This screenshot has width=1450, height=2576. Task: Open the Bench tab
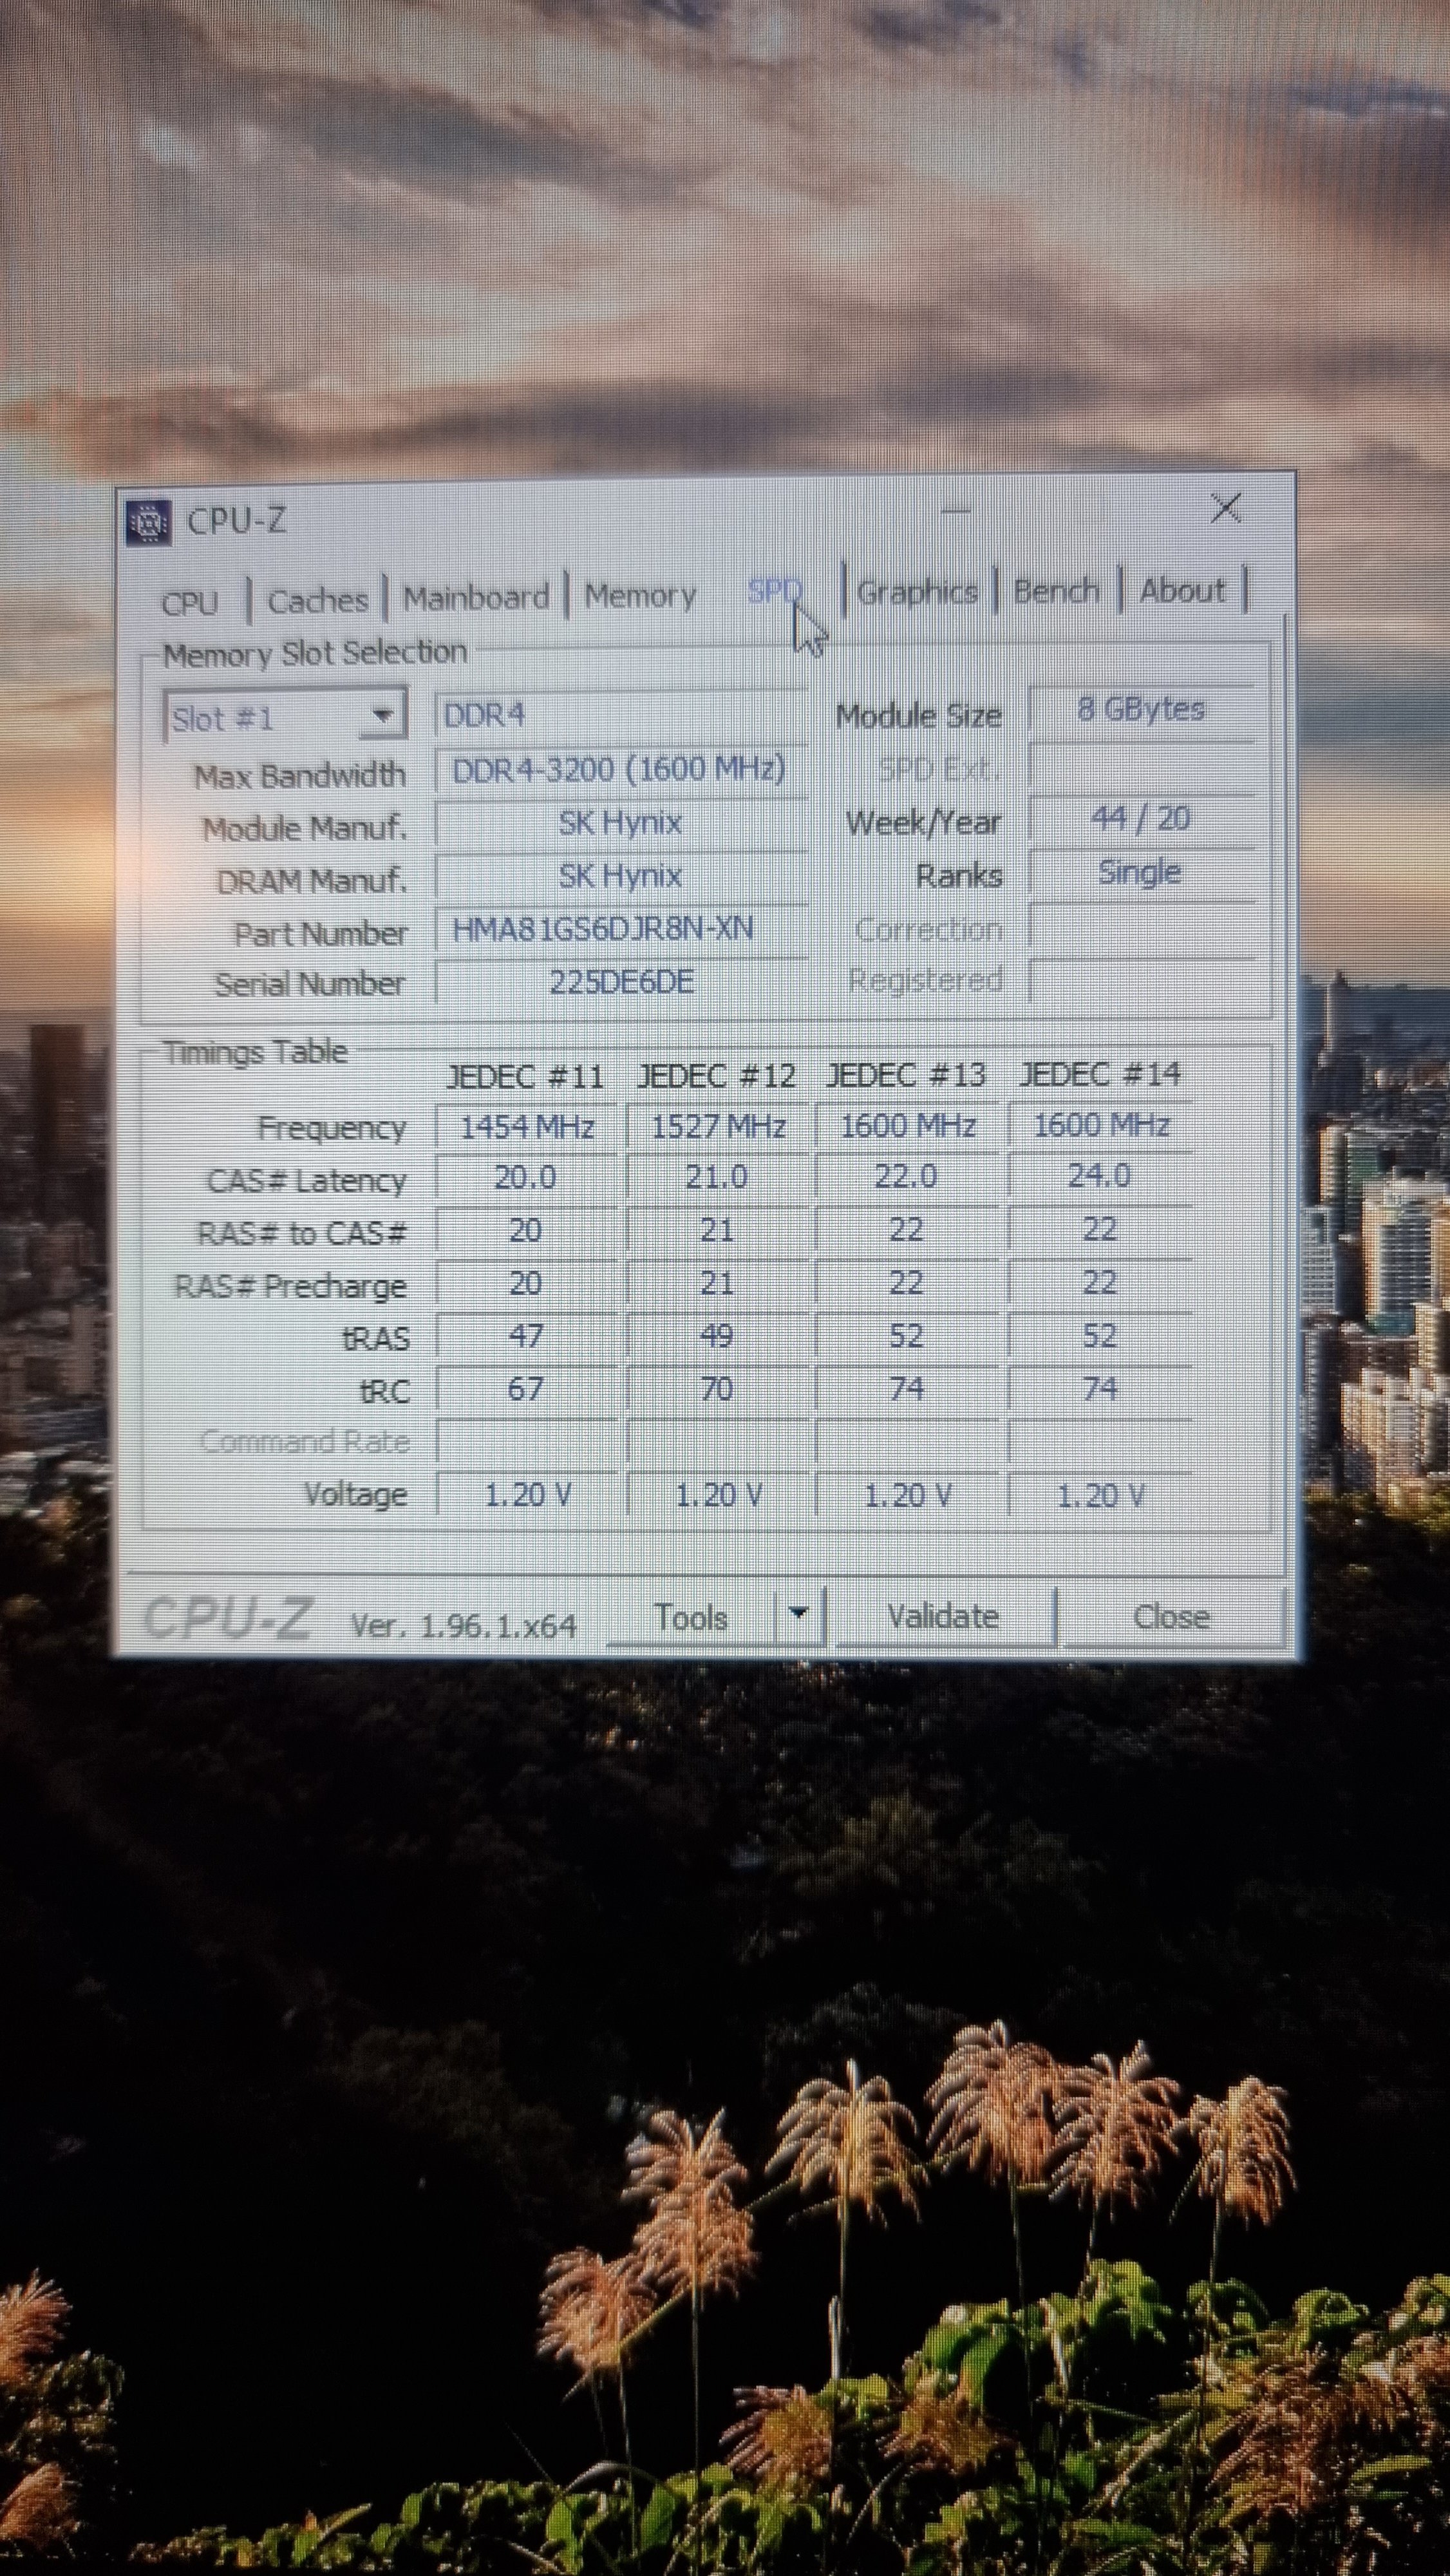coord(1056,591)
